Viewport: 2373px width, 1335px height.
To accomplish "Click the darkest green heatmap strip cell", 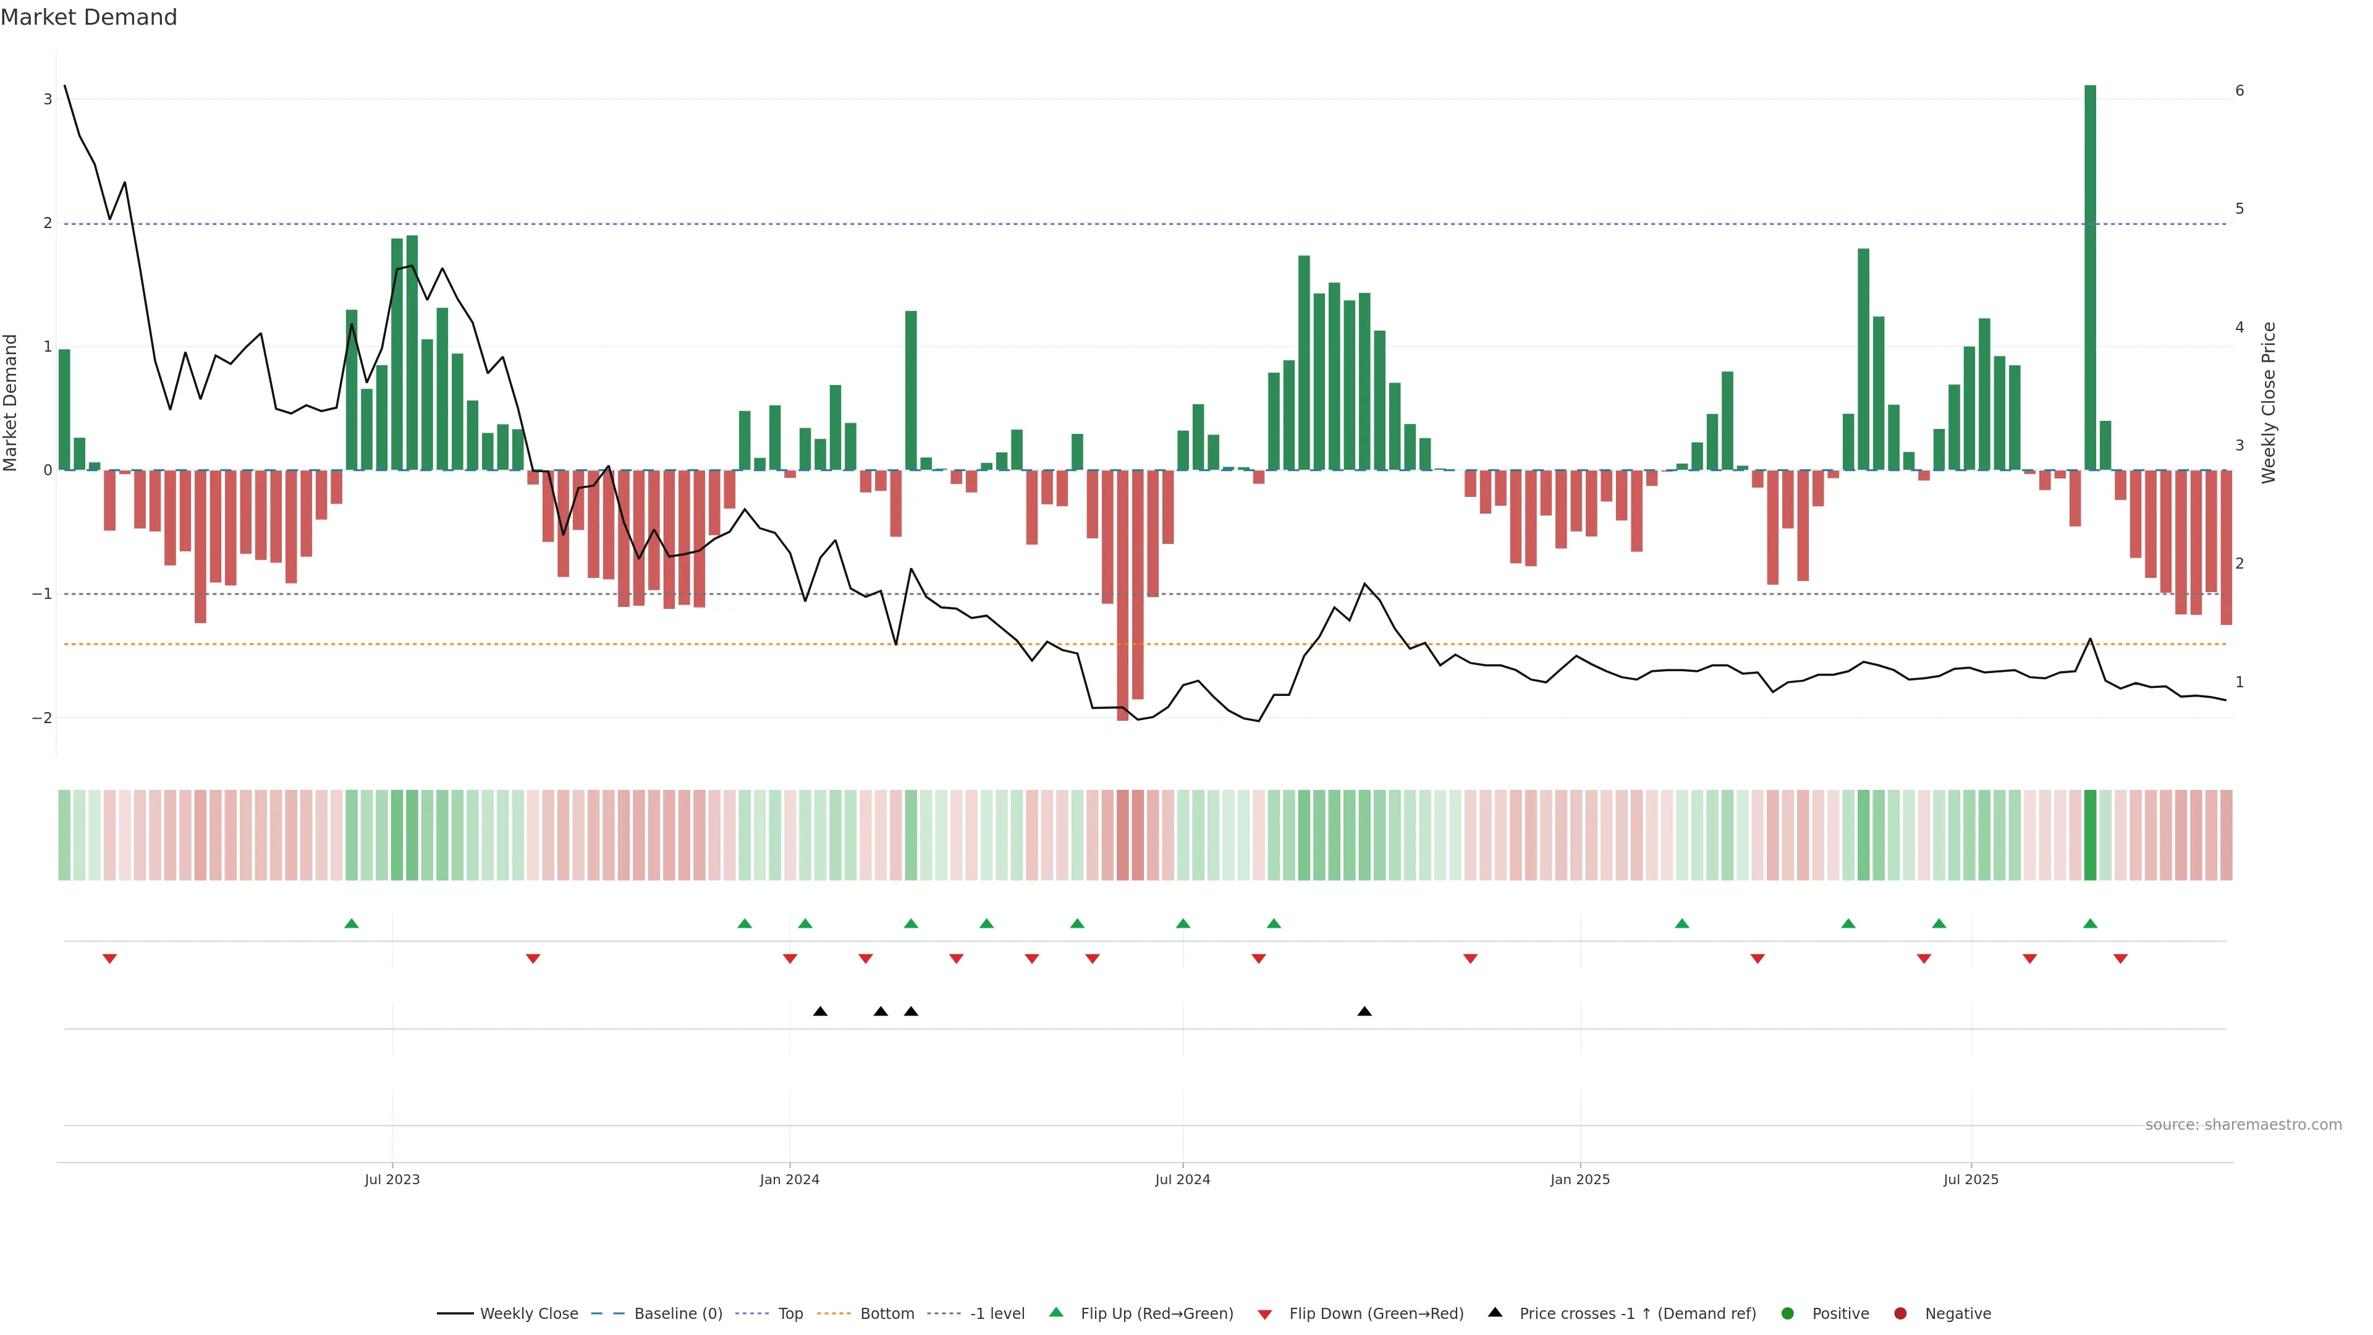I will pyautogui.click(x=2090, y=835).
